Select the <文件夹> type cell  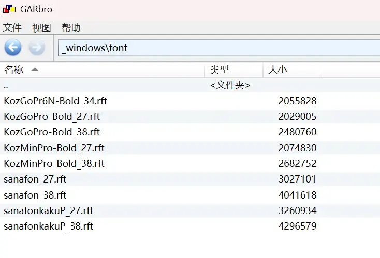pos(230,85)
